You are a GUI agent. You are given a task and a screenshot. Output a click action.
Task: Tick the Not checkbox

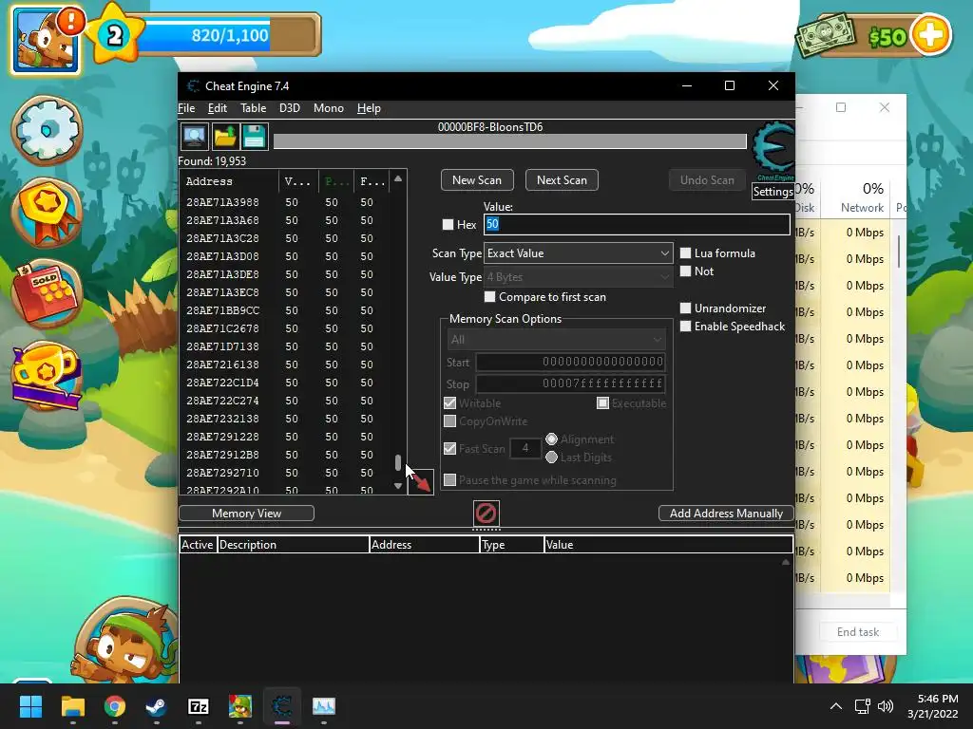pyautogui.click(x=685, y=271)
